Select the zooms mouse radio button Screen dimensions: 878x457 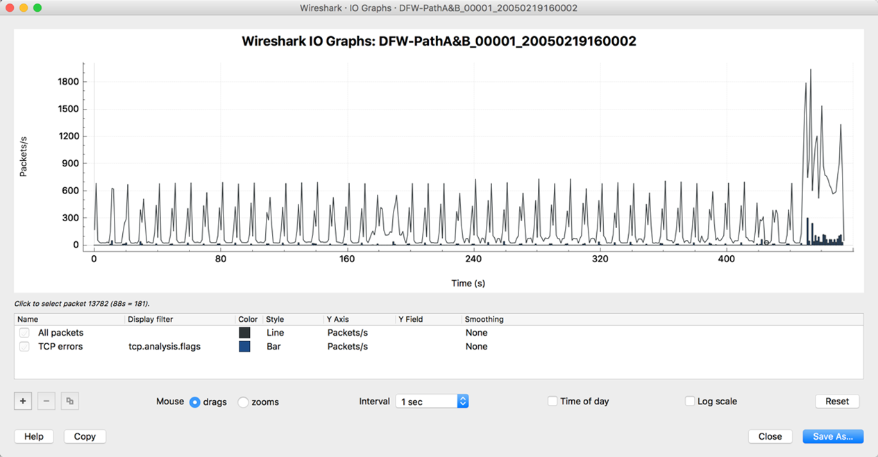point(243,402)
